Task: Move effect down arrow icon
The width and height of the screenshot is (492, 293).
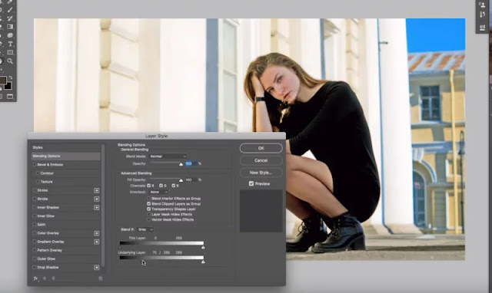Action: pos(53,278)
